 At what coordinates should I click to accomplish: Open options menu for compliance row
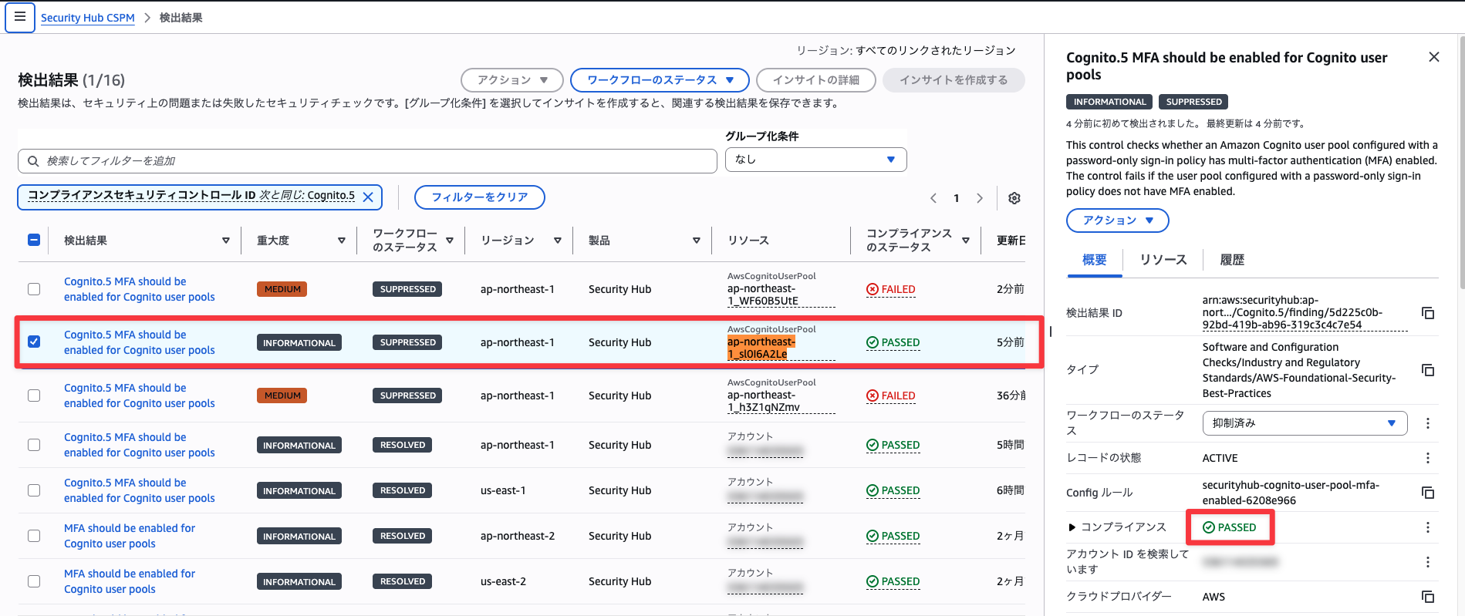(x=1428, y=527)
